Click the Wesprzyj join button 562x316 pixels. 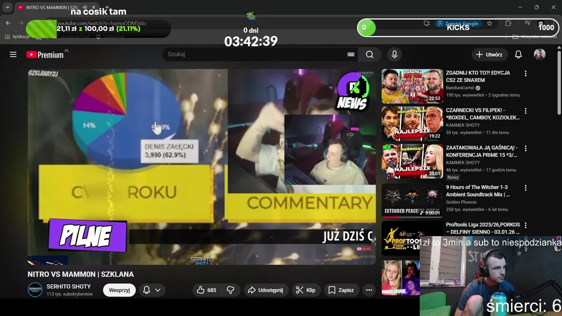pyautogui.click(x=119, y=290)
